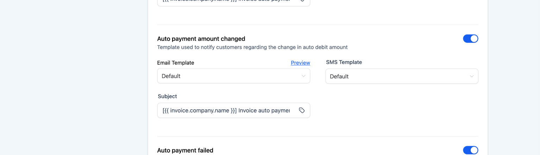Click the tag icon in the topmost cut-off field
The image size is (540, 155).
tap(302, 1)
